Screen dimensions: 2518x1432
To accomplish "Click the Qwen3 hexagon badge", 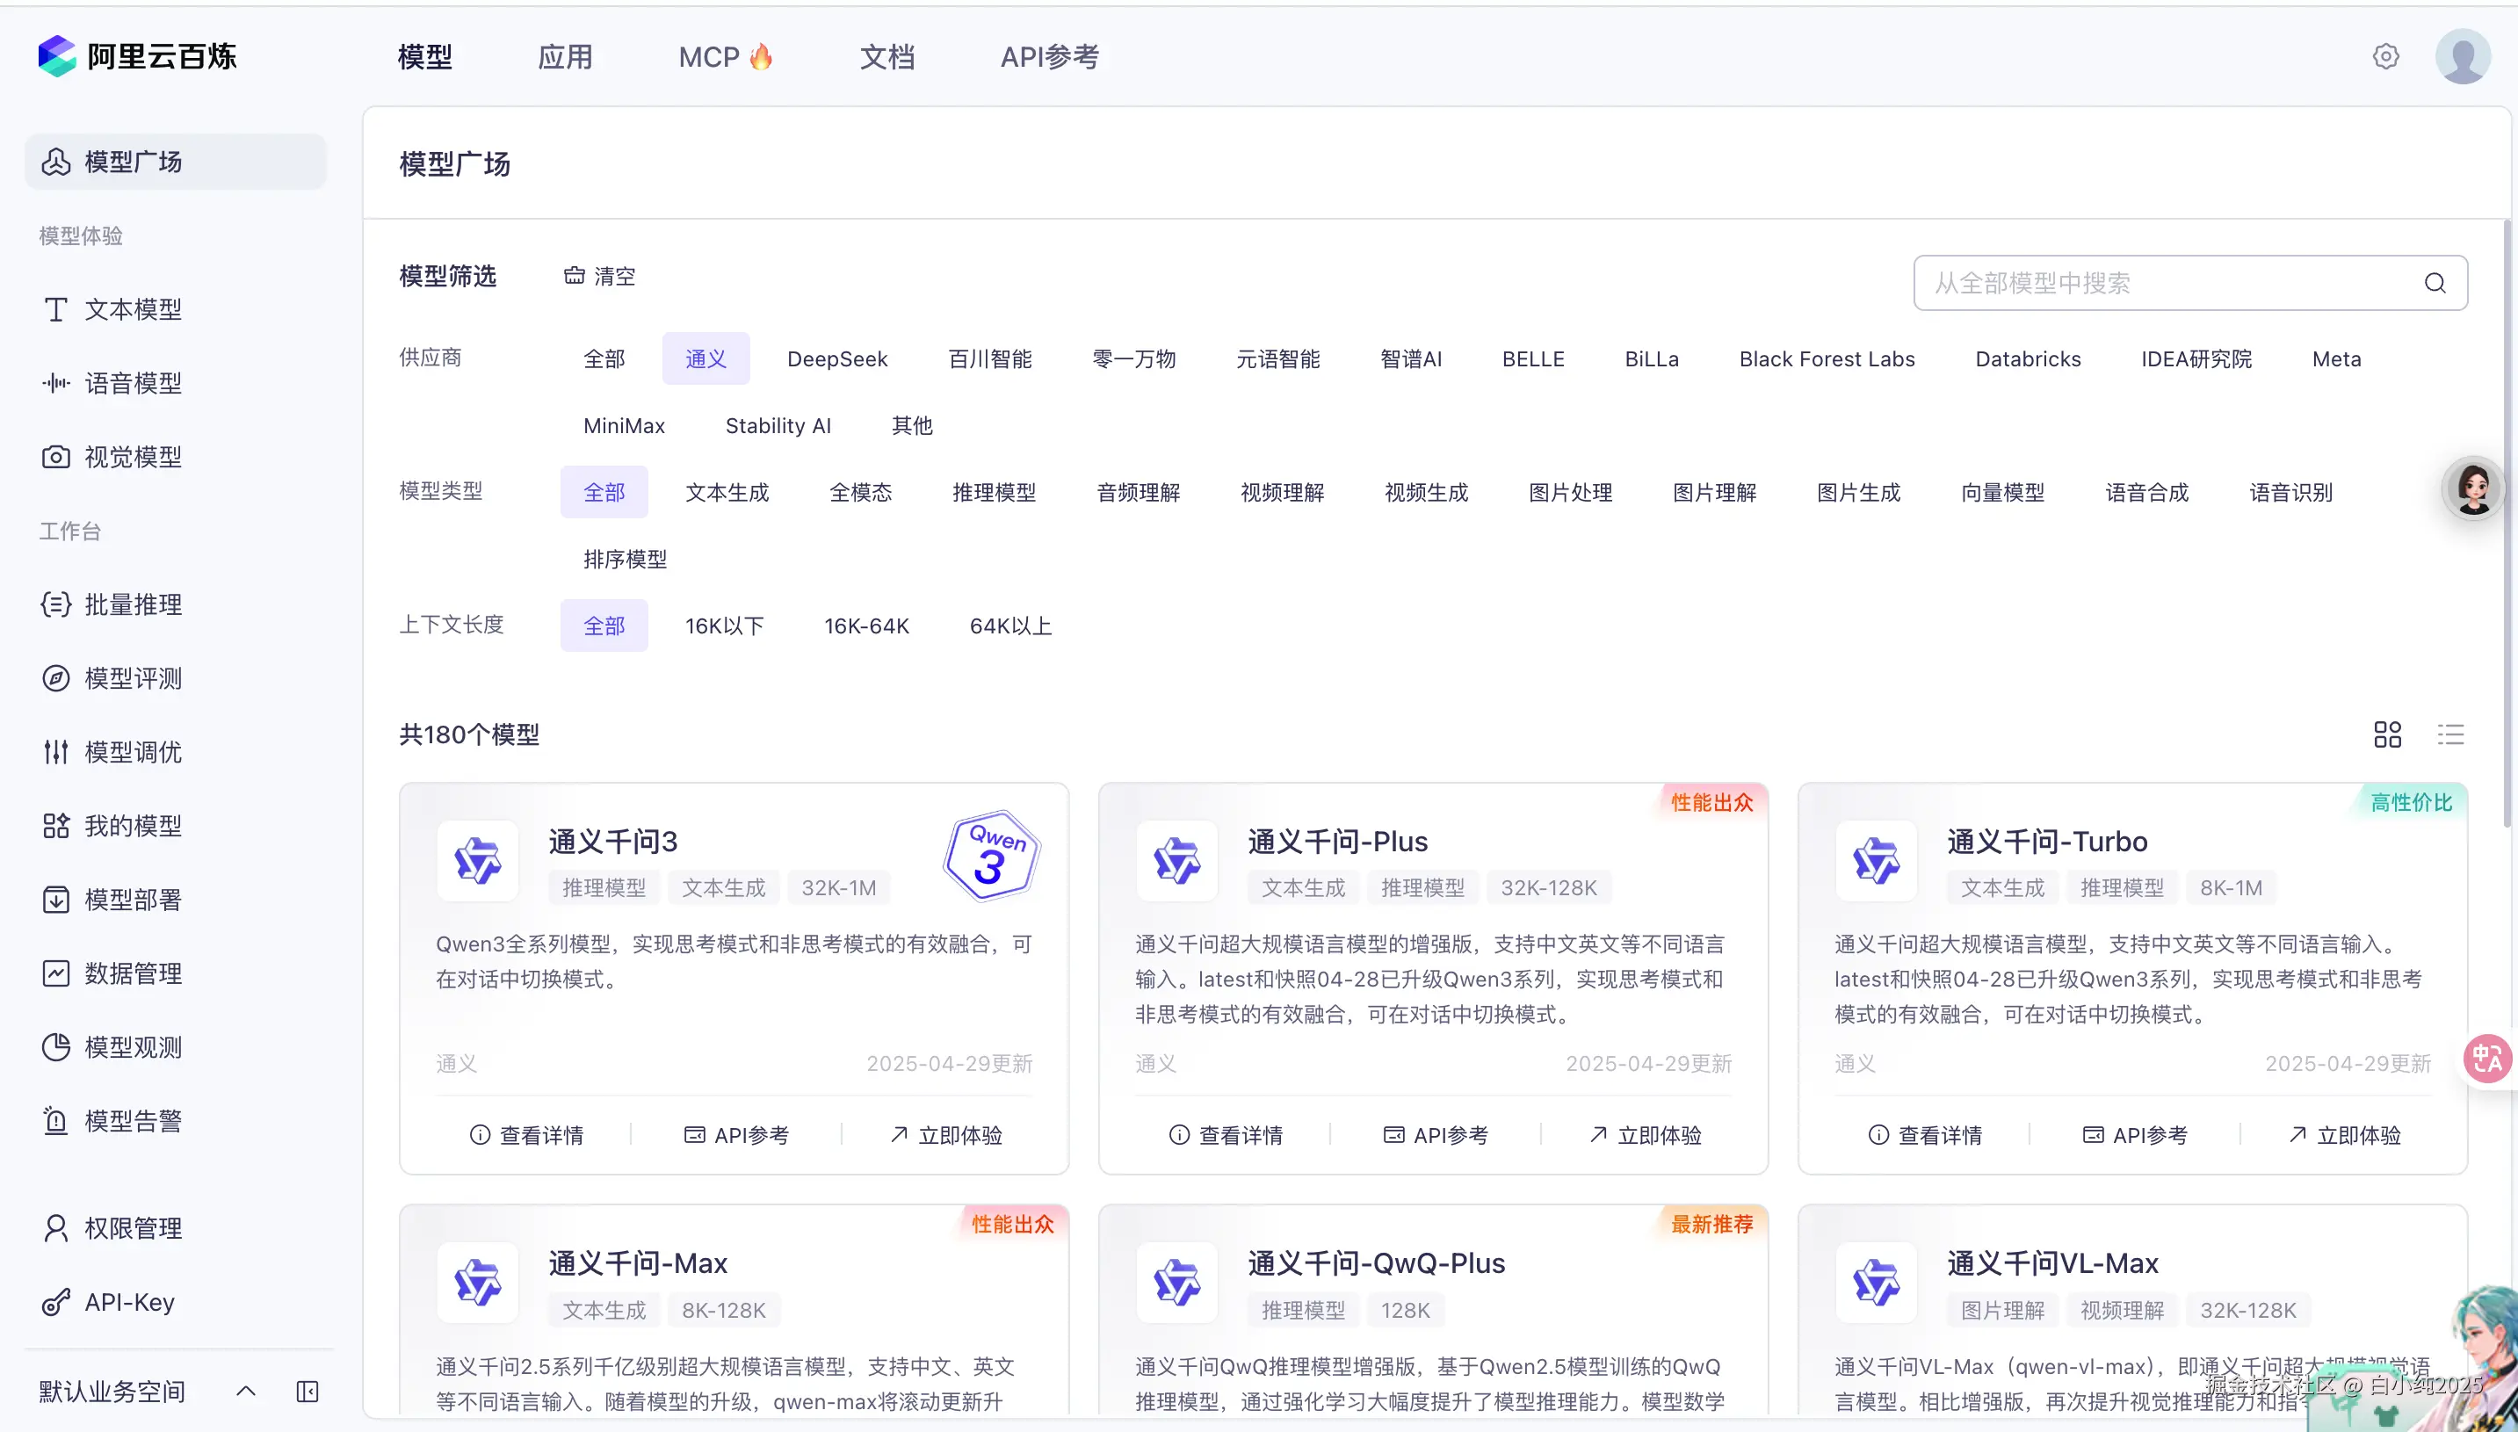I will 991,856.
